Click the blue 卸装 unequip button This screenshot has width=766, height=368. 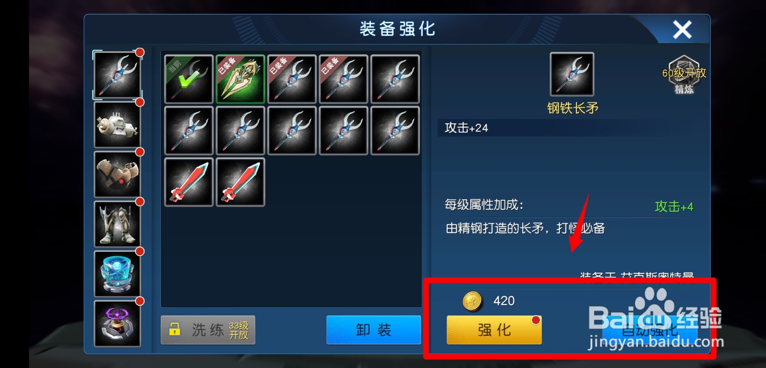pyautogui.click(x=373, y=330)
